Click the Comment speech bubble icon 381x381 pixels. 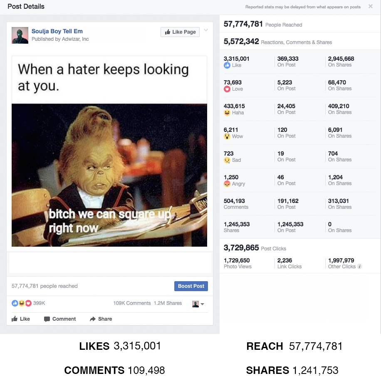pyautogui.click(x=47, y=319)
